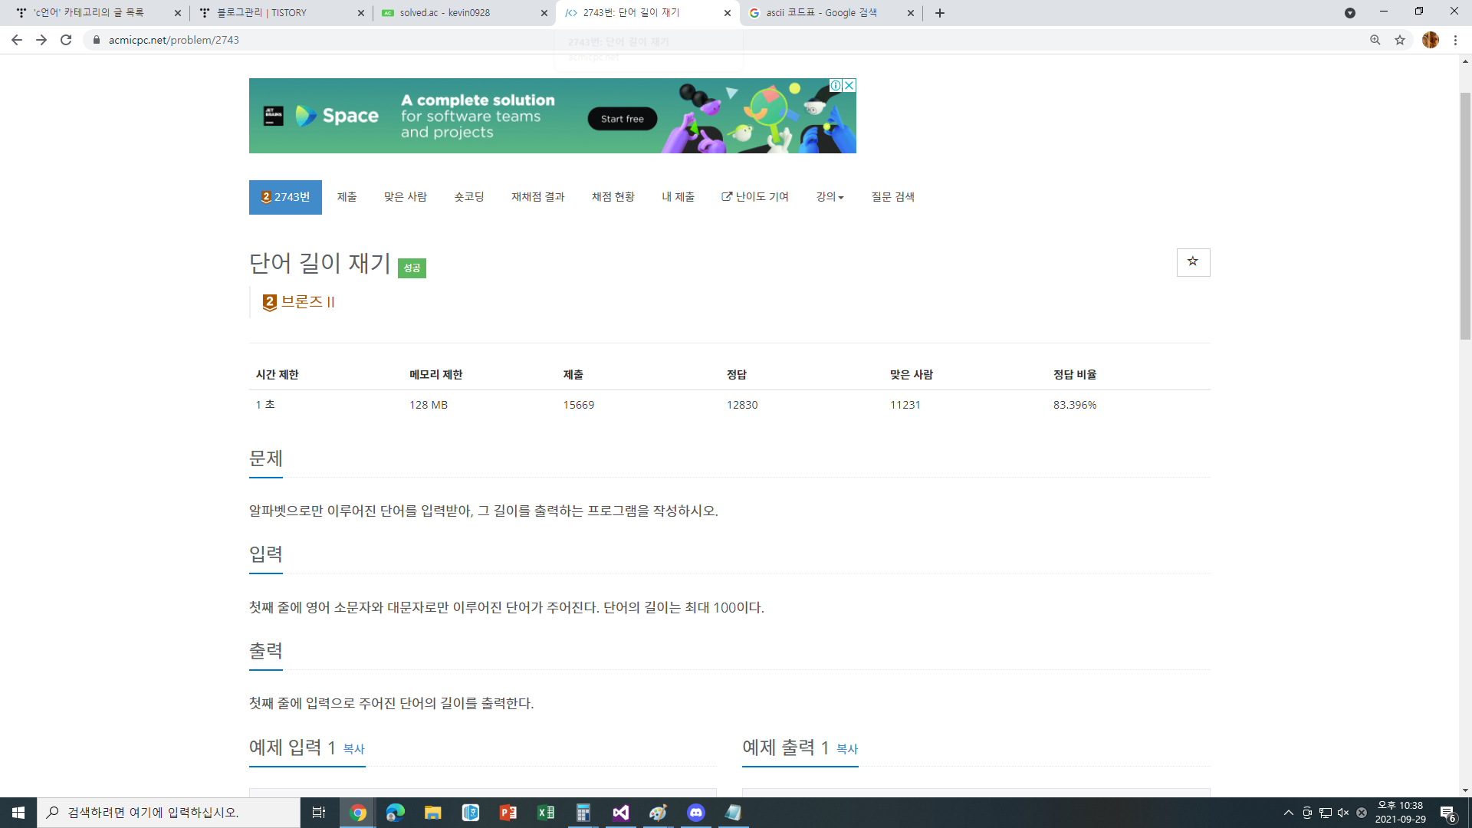1472x828 pixels.
Task: Go forward in browser history
Action: coord(41,40)
